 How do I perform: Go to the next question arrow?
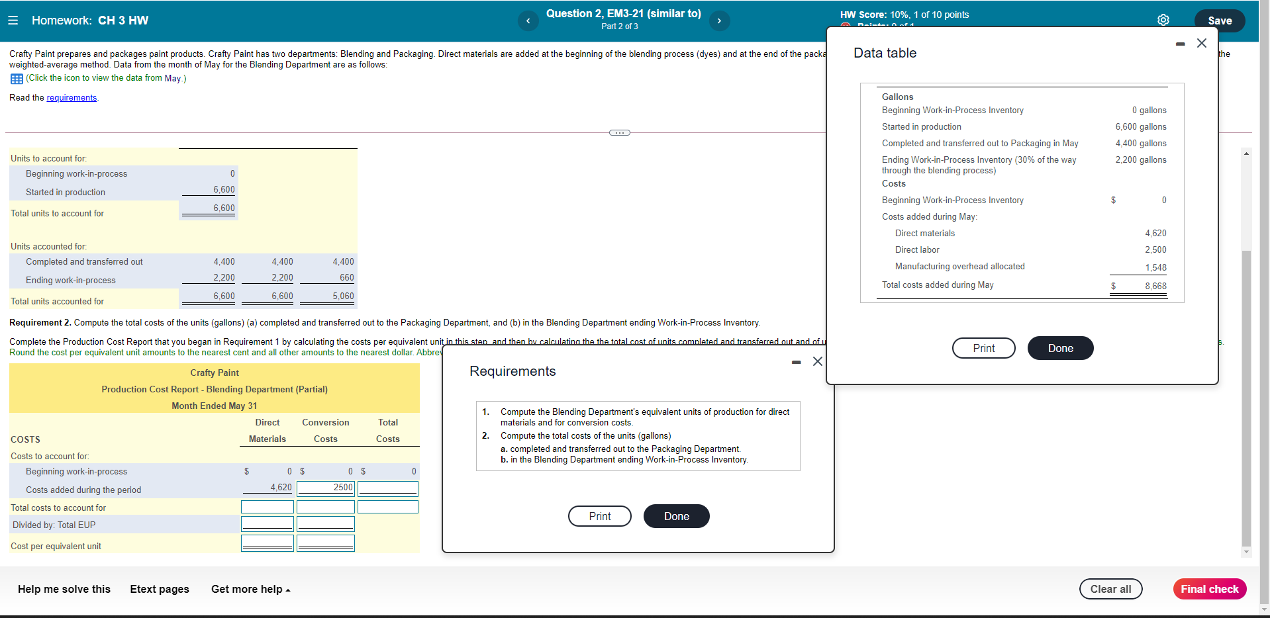pyautogui.click(x=719, y=21)
